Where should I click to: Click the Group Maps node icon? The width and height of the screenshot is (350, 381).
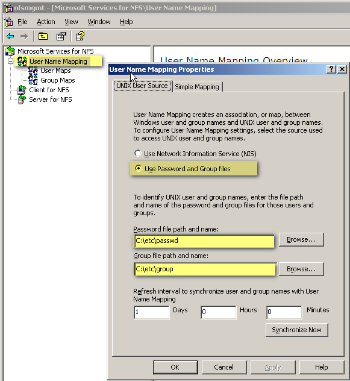pos(33,80)
